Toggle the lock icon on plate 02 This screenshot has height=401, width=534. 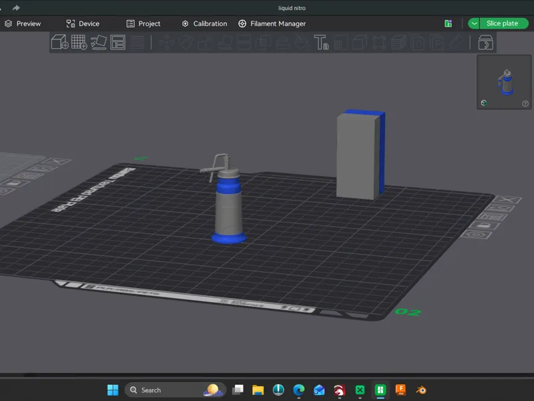point(485,225)
